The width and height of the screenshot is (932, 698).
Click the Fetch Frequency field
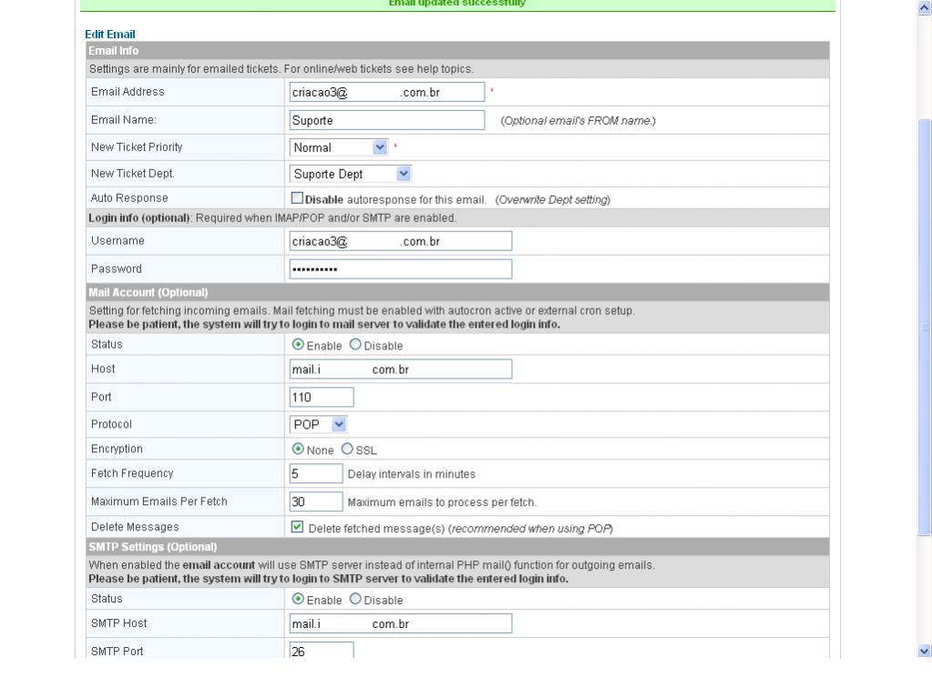tap(316, 473)
